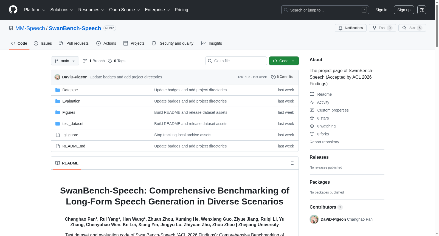Fork the repository using Fork button
This screenshot has height=236, width=439.
coord(382,28)
